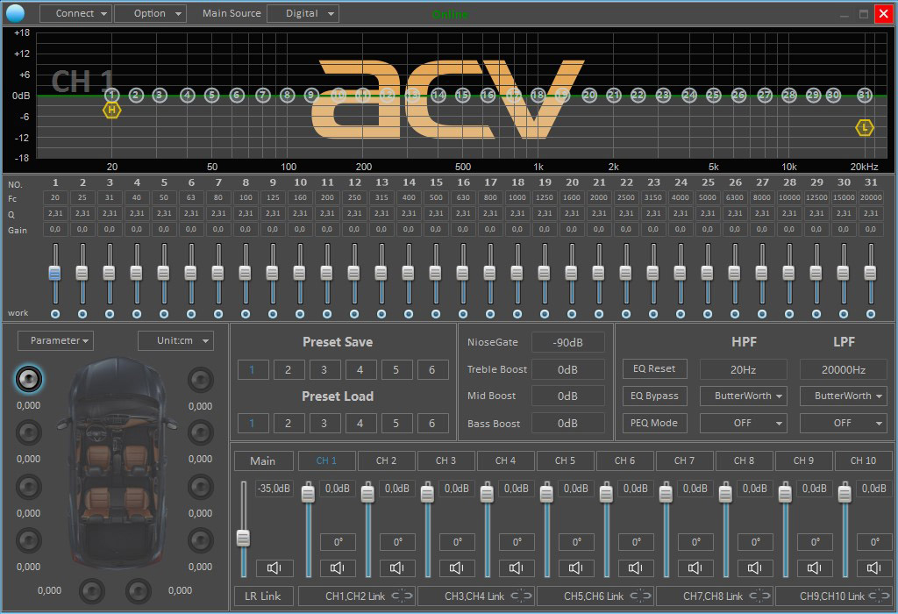Select the yellow H high-pass marker on graph
Screen dimensions: 898x614
[111, 110]
